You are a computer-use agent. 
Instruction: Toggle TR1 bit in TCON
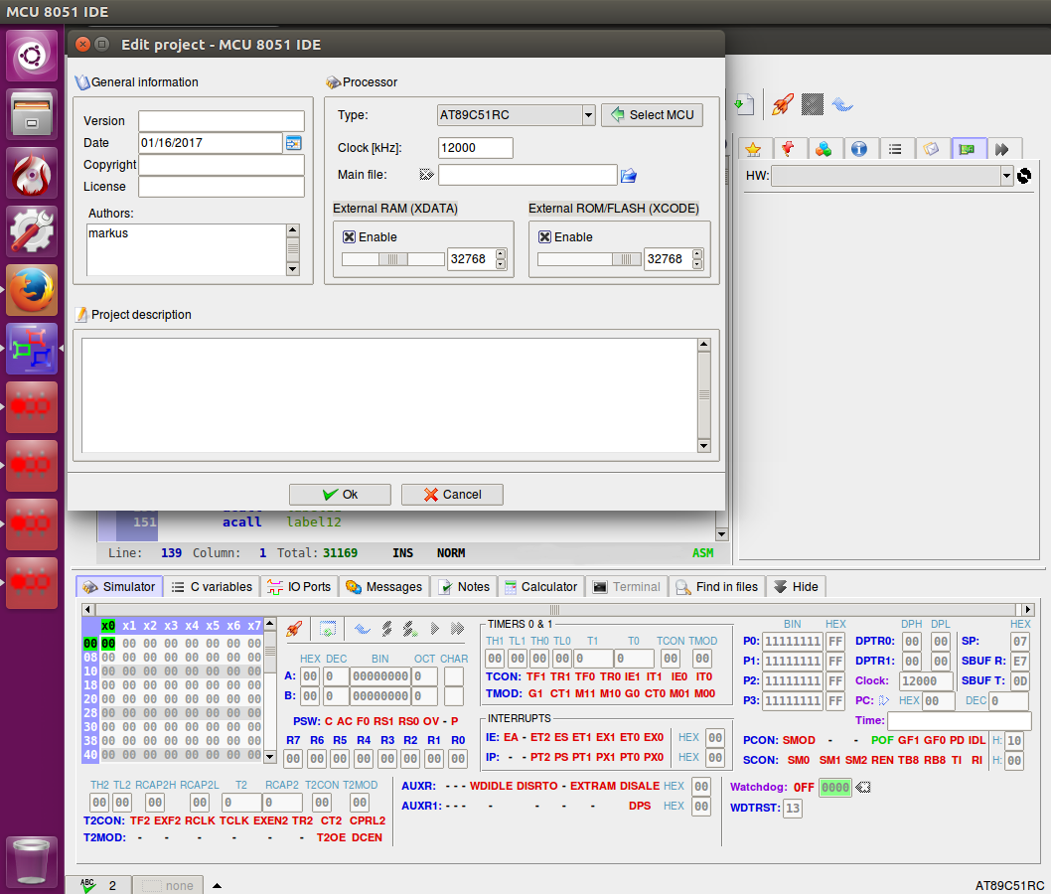point(559,676)
